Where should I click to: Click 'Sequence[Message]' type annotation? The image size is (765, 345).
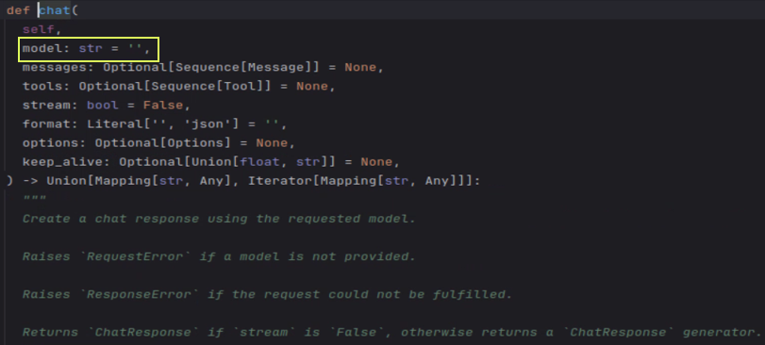coord(243,68)
